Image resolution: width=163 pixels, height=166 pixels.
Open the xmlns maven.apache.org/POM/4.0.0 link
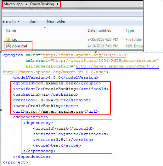[x=85, y=55]
